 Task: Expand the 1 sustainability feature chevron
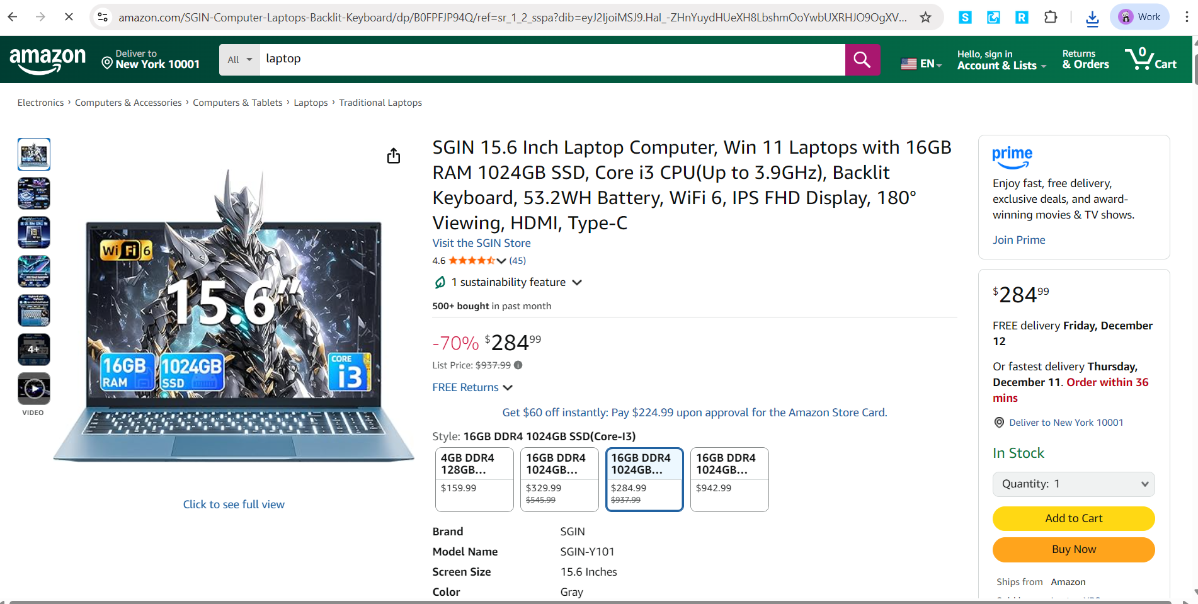coord(576,283)
